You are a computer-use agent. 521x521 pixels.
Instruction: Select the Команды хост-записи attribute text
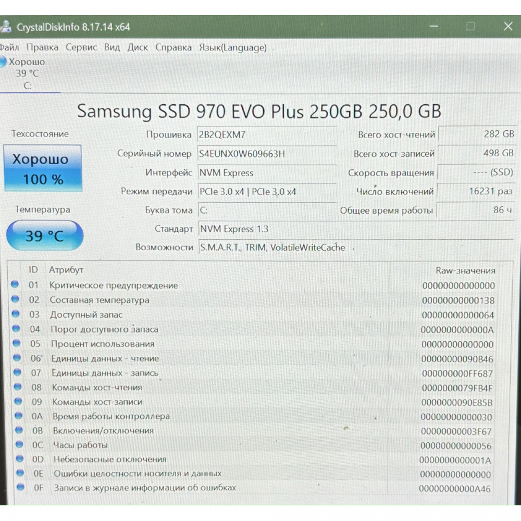tap(98, 402)
